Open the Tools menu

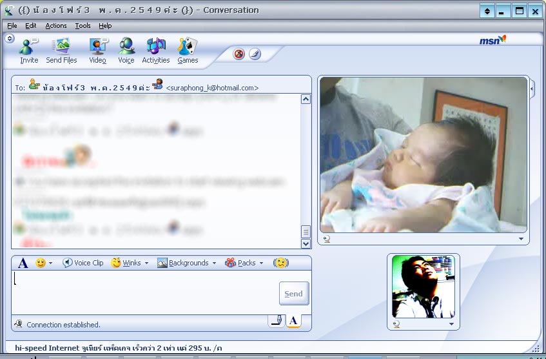click(83, 26)
